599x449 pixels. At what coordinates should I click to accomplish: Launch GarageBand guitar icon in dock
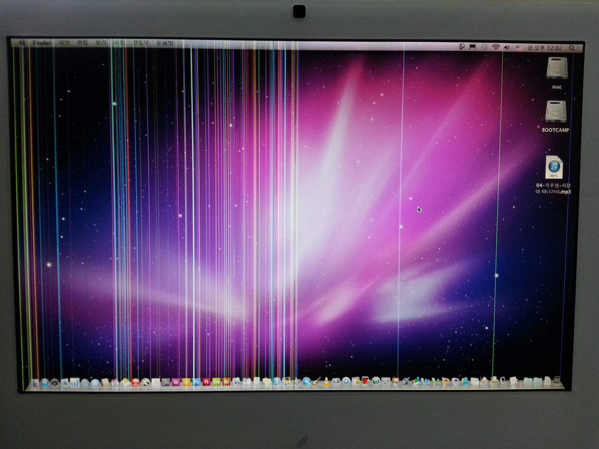tap(316, 382)
